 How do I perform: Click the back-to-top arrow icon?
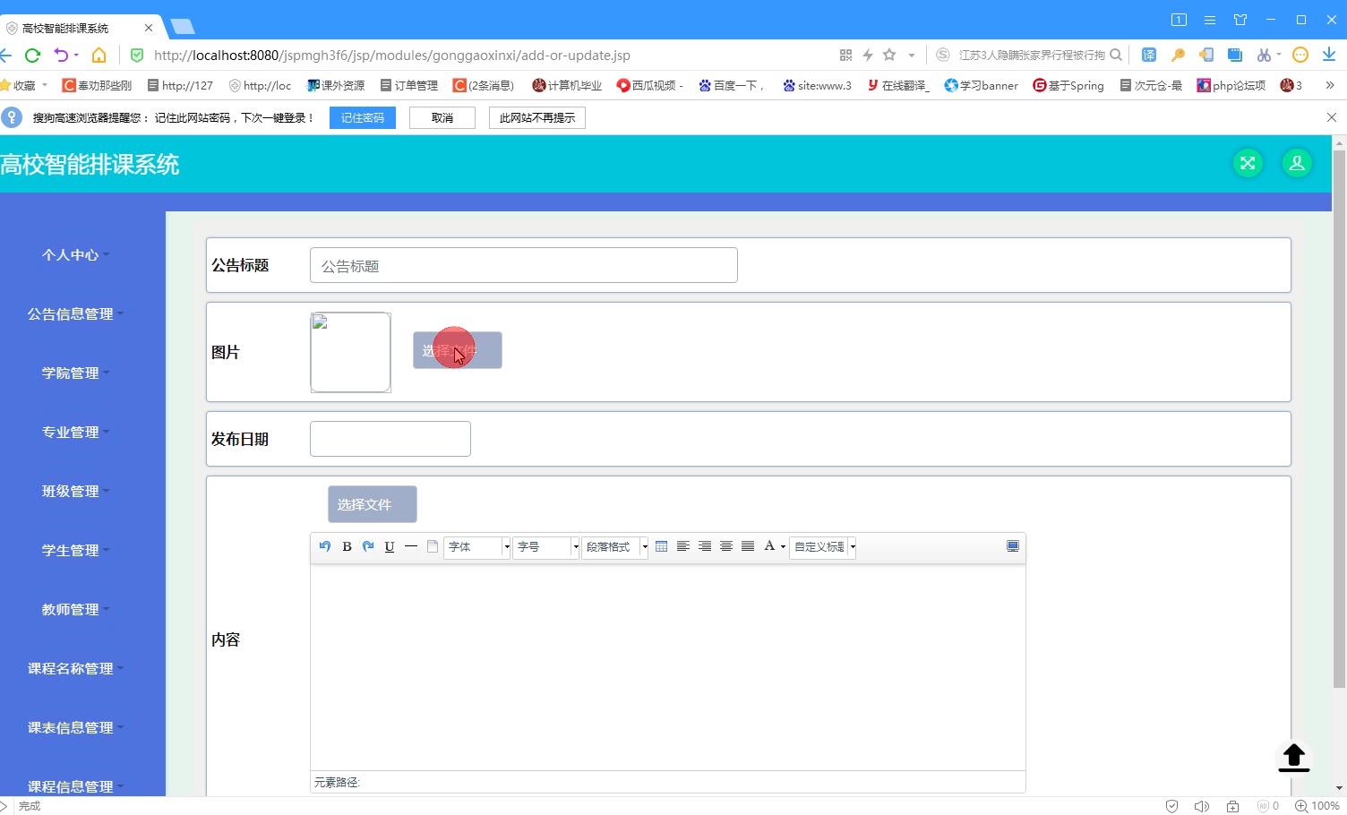pyautogui.click(x=1293, y=758)
